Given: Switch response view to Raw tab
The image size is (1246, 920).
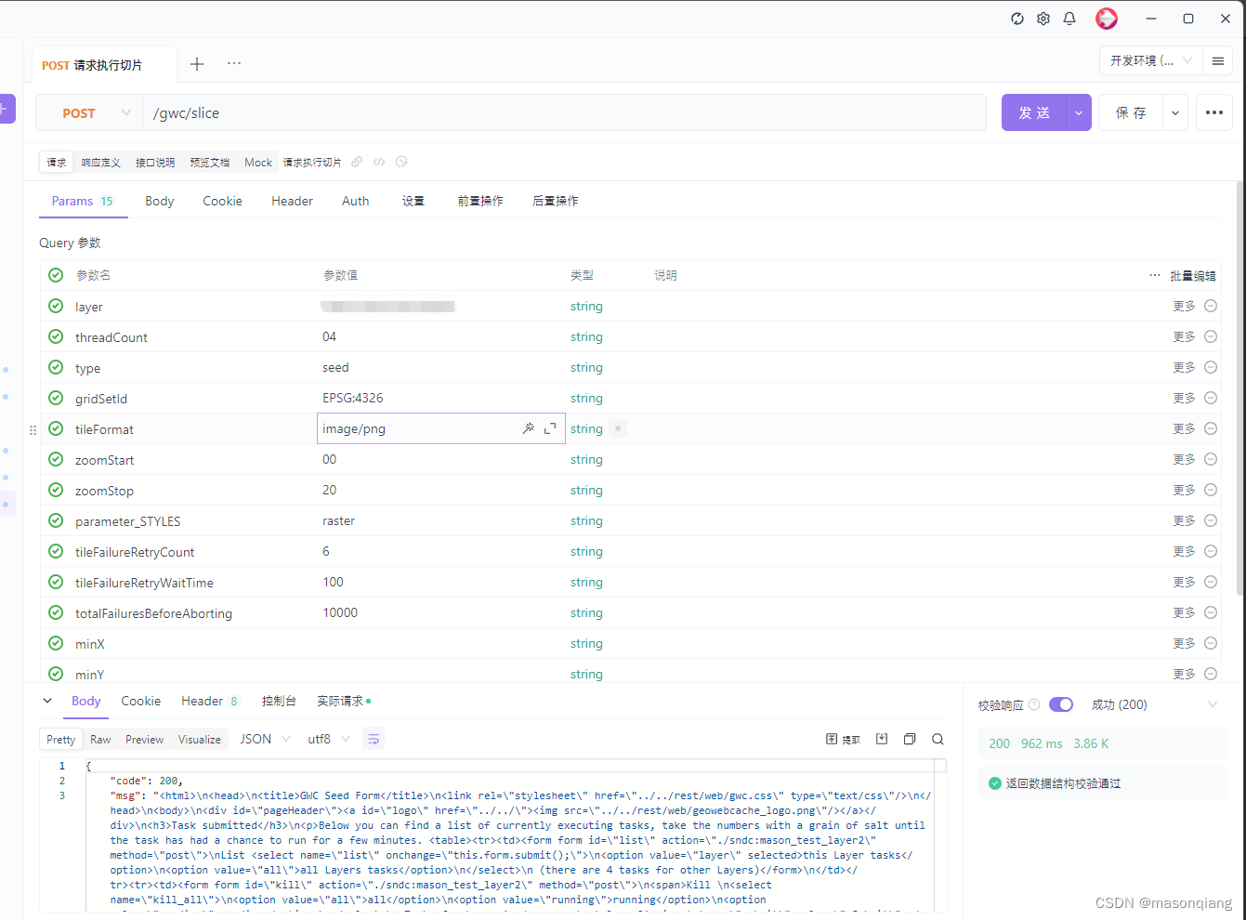Looking at the screenshot, I should tap(100, 739).
